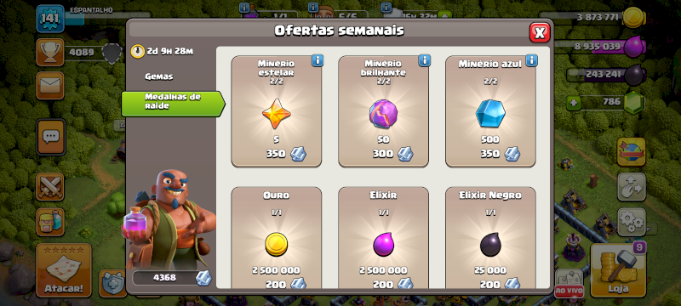Buy Minério brilhante for 300 medals
The image size is (681, 306).
(x=384, y=111)
